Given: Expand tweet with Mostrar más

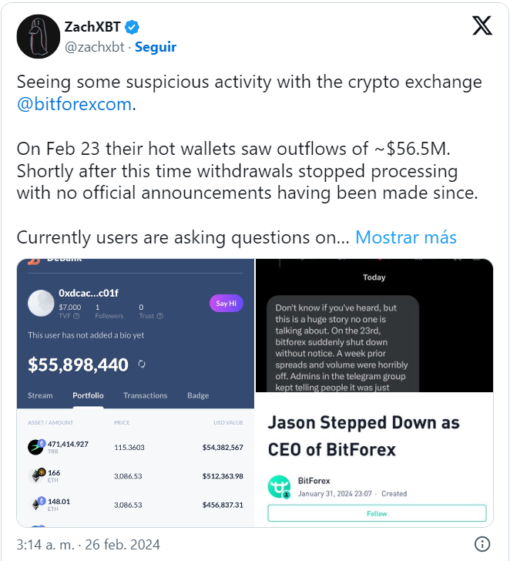Looking at the screenshot, I should click(406, 237).
